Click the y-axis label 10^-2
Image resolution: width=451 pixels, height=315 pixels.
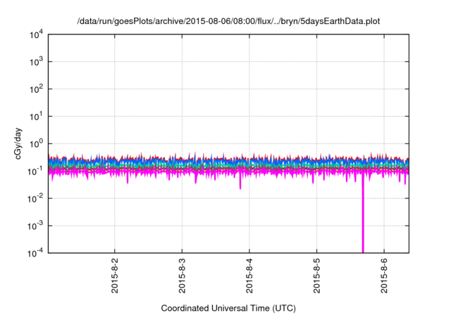click(35, 198)
